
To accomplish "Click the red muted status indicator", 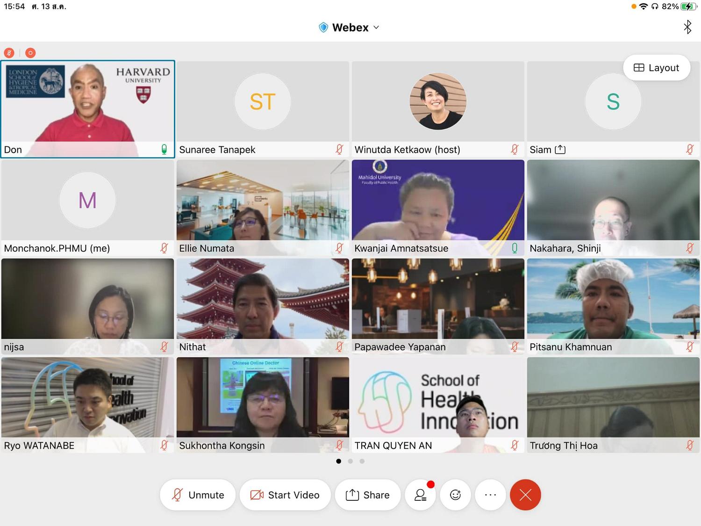I will coord(9,53).
